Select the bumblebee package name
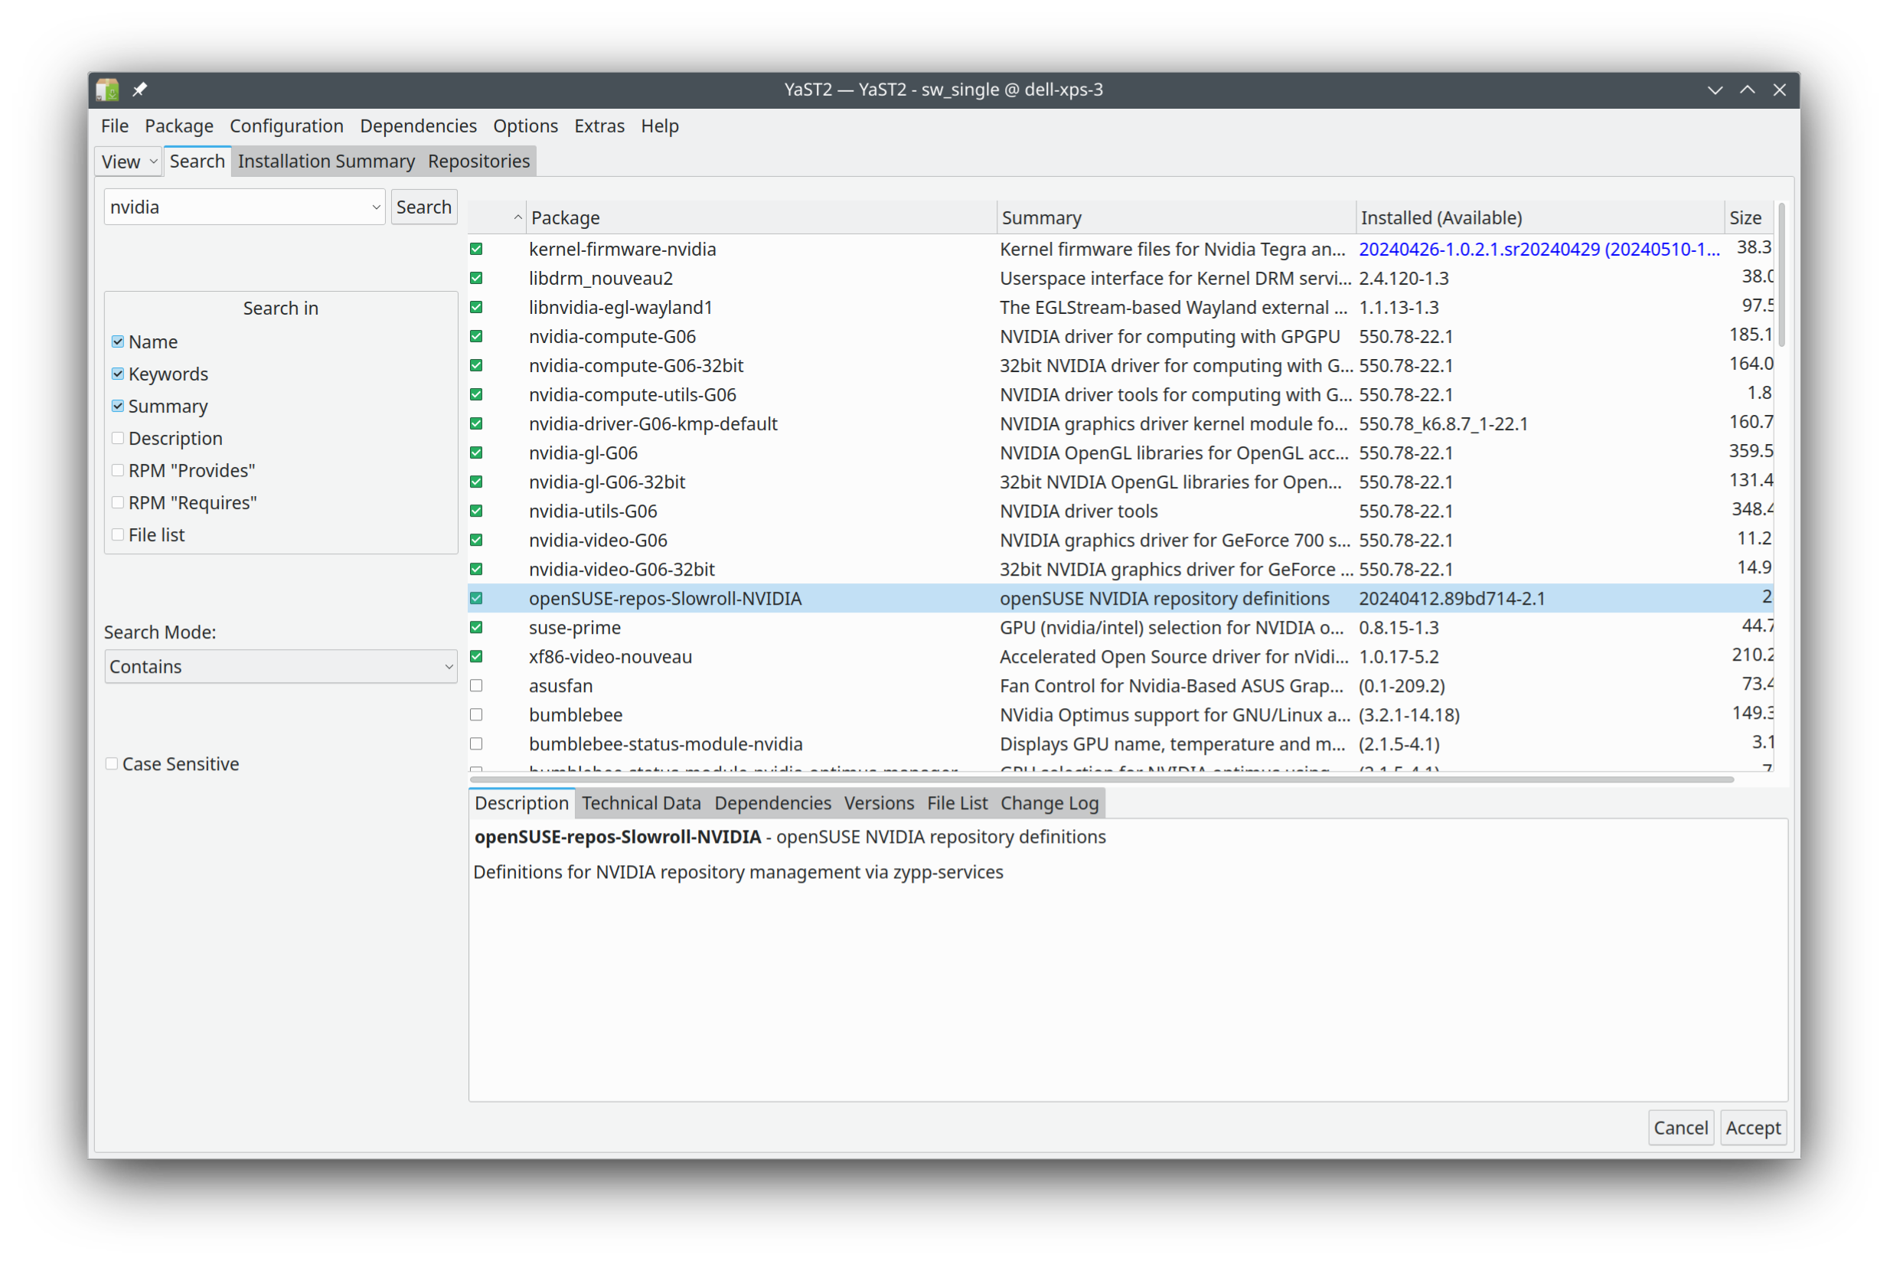Screen dimensions: 1890x1264 pos(576,715)
